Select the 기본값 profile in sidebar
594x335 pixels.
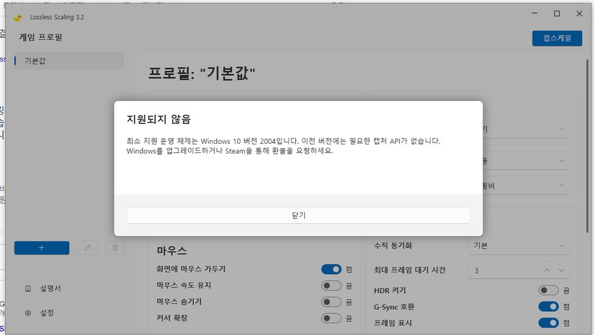tap(69, 61)
